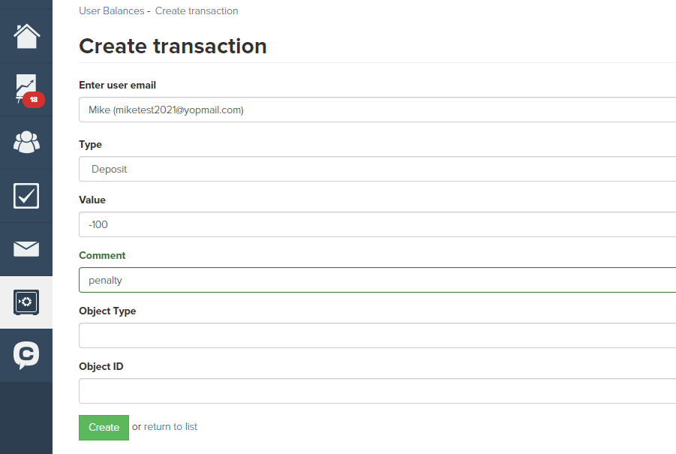
Task: Click the red 18 notification badge
Action: 34,100
